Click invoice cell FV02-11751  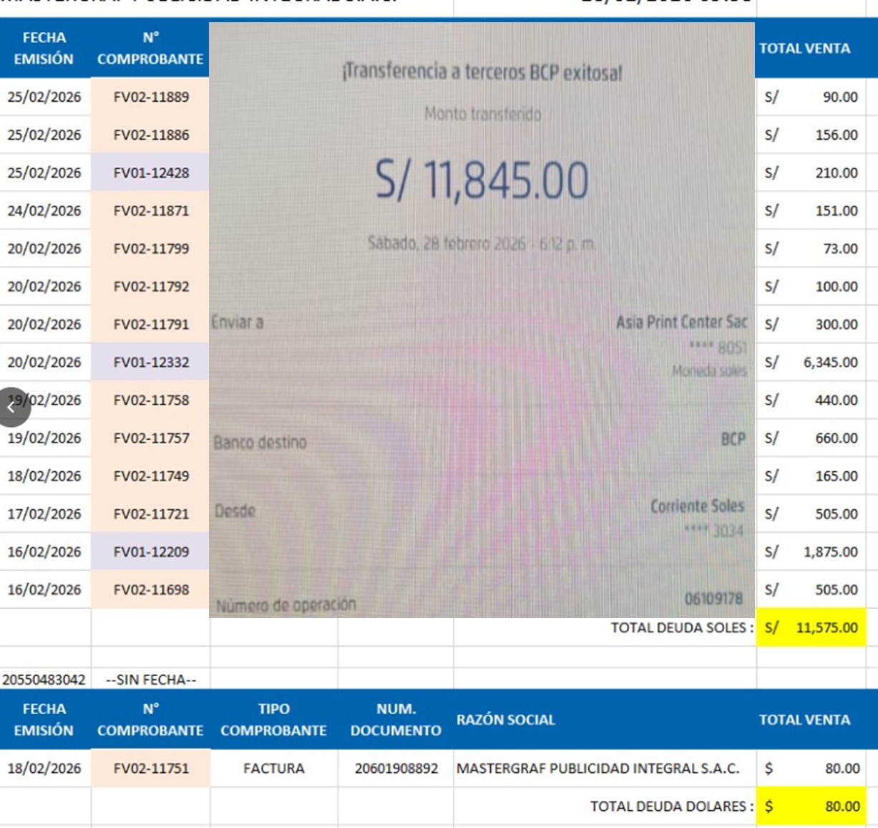151,768
